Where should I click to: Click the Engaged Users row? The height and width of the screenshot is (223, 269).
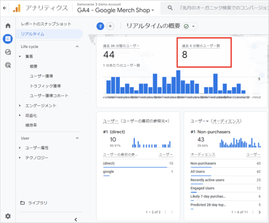pyautogui.click(x=225, y=188)
